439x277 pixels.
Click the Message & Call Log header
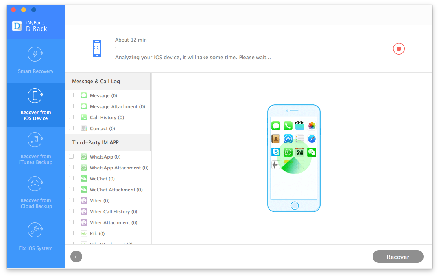tap(107, 81)
